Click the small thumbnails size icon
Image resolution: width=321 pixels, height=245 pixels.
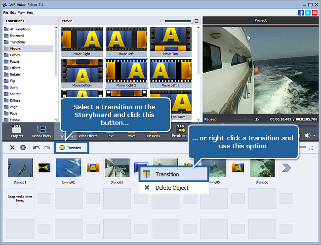pos(161,21)
